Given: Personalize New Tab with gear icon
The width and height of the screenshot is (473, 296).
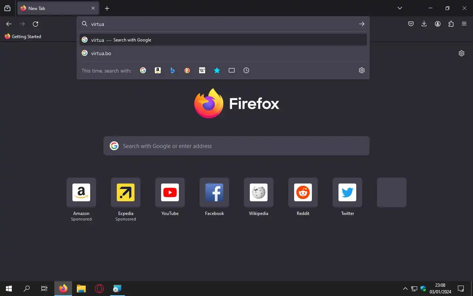Looking at the screenshot, I should pos(462,53).
